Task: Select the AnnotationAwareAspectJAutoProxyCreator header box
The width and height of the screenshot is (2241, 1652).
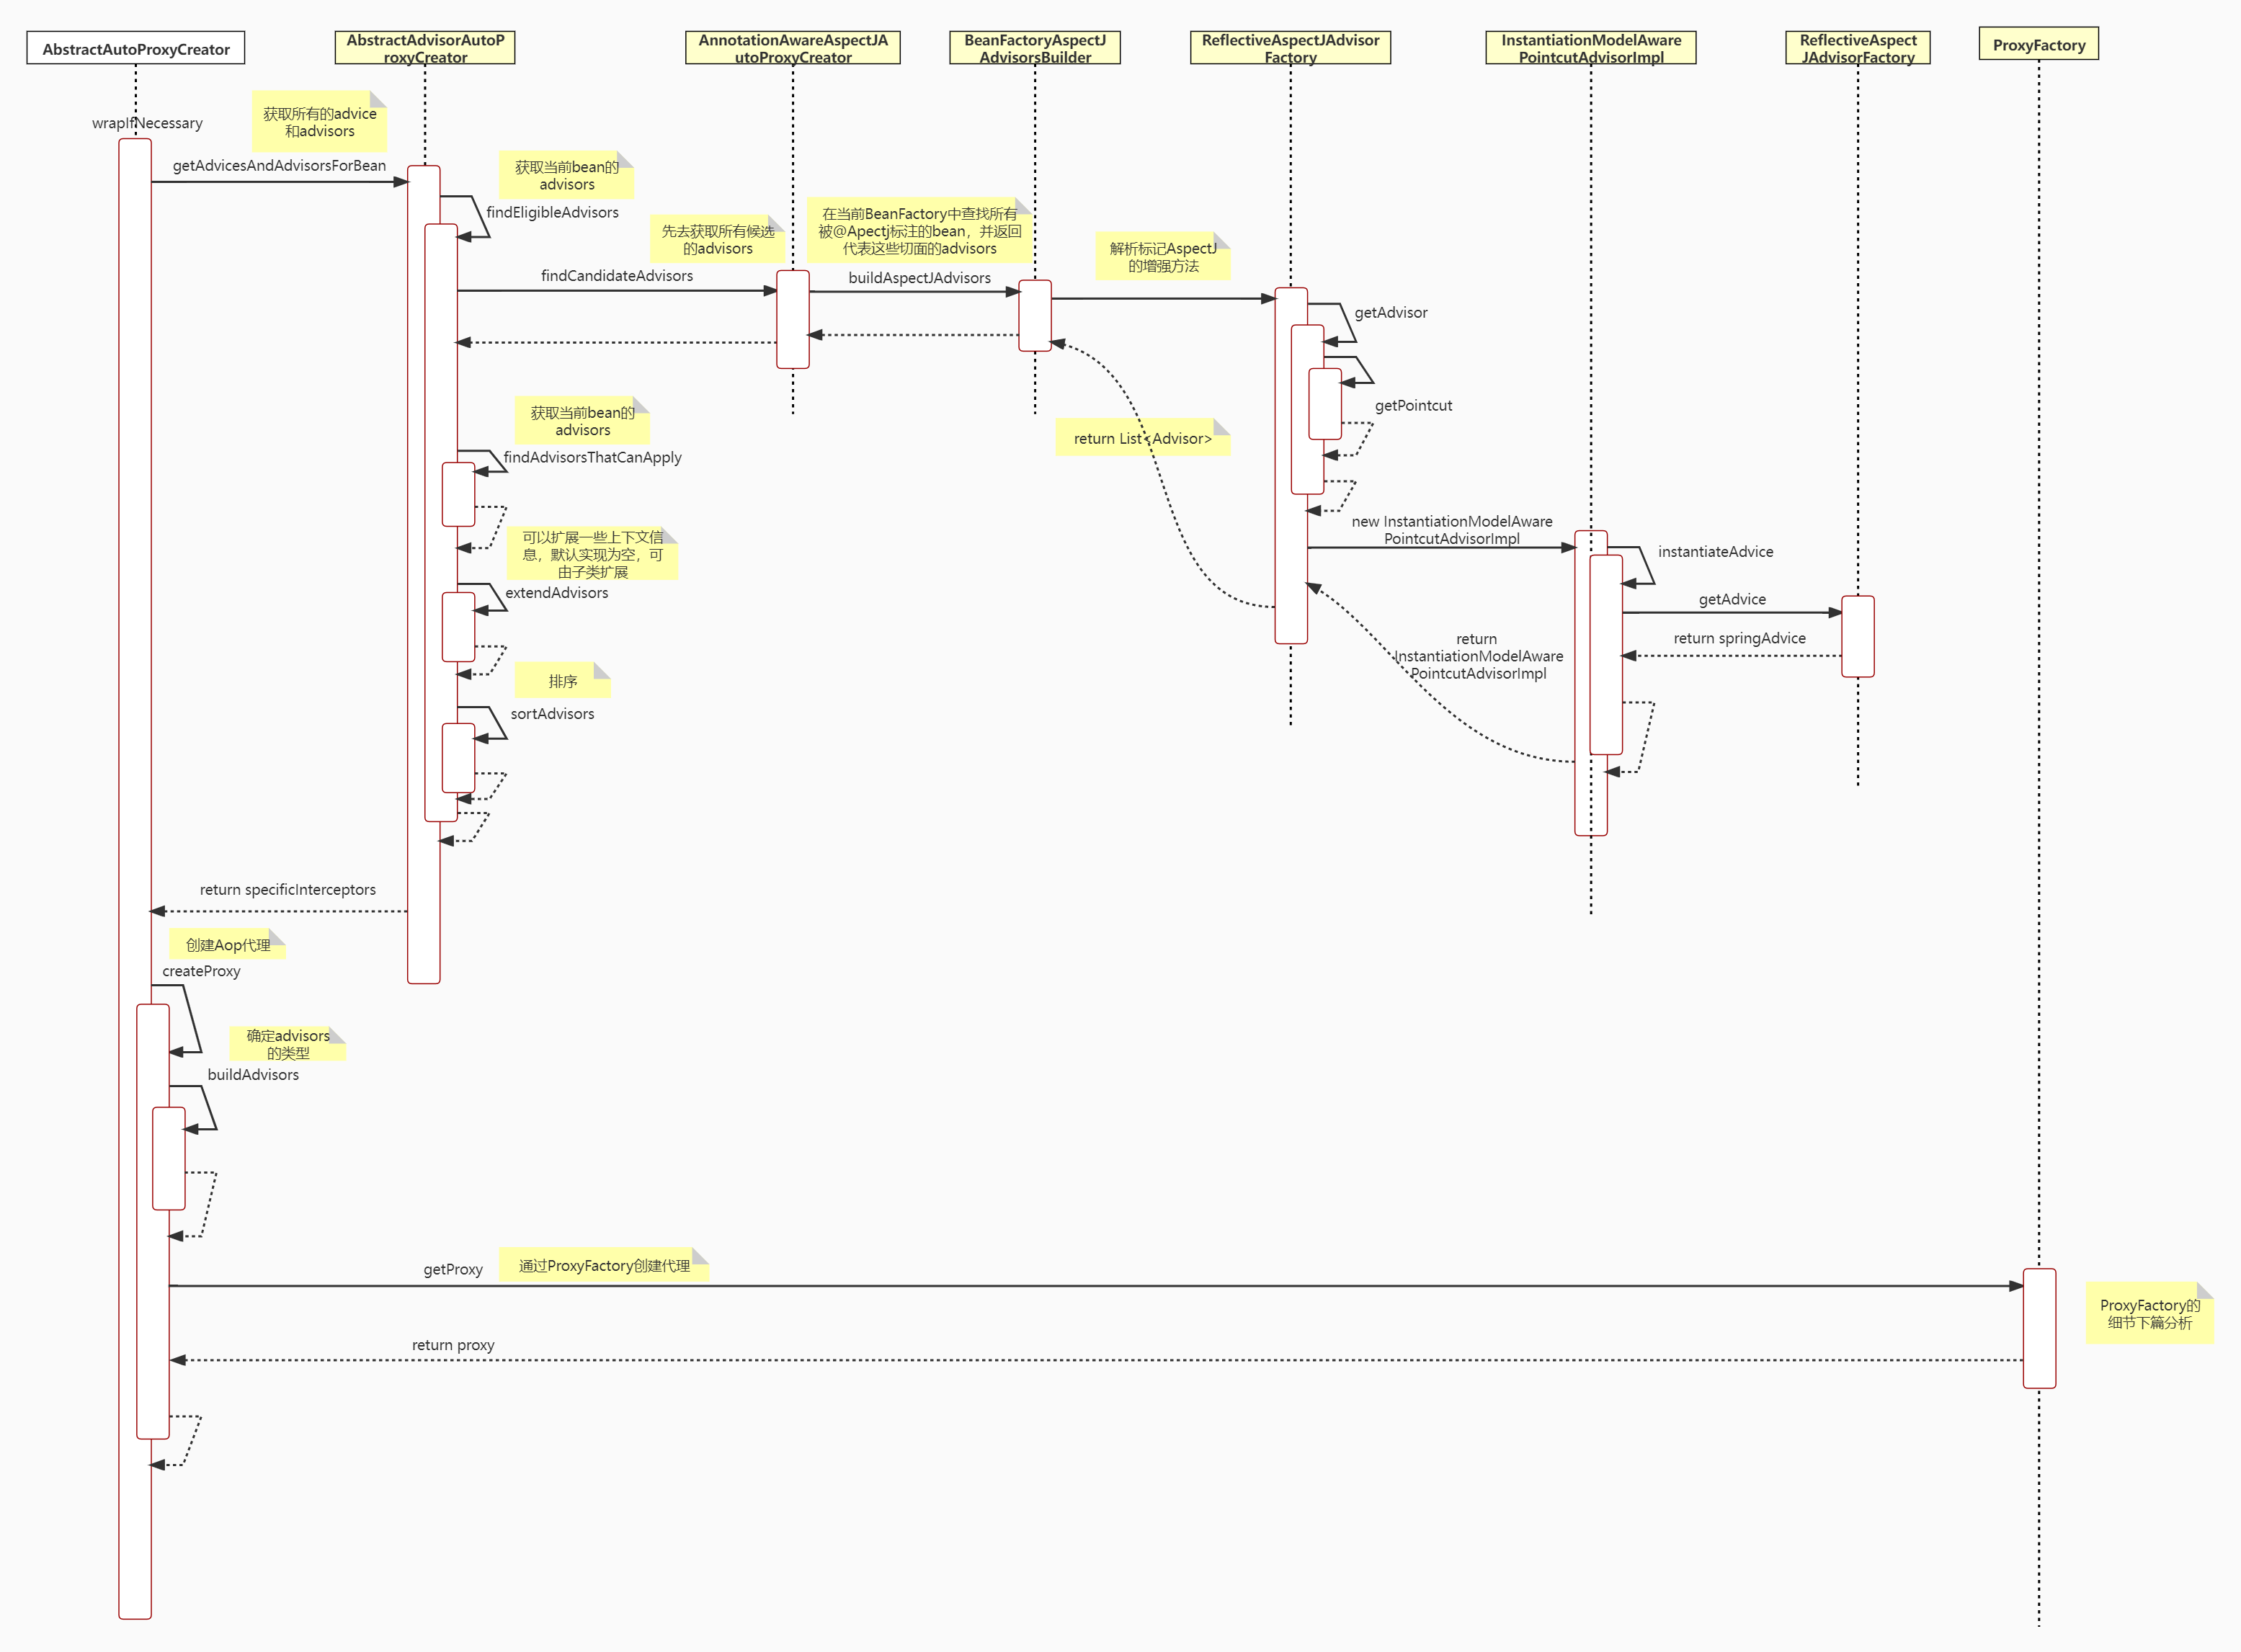Action: point(792,48)
